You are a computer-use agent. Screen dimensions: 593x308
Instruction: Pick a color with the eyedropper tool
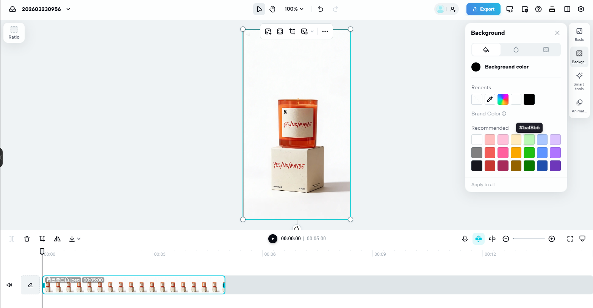[x=490, y=100]
